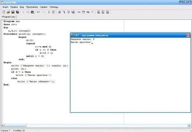This screenshot has width=192, height=132.
Task: Copy selection using the copy icon
Action: (x=28, y=12)
